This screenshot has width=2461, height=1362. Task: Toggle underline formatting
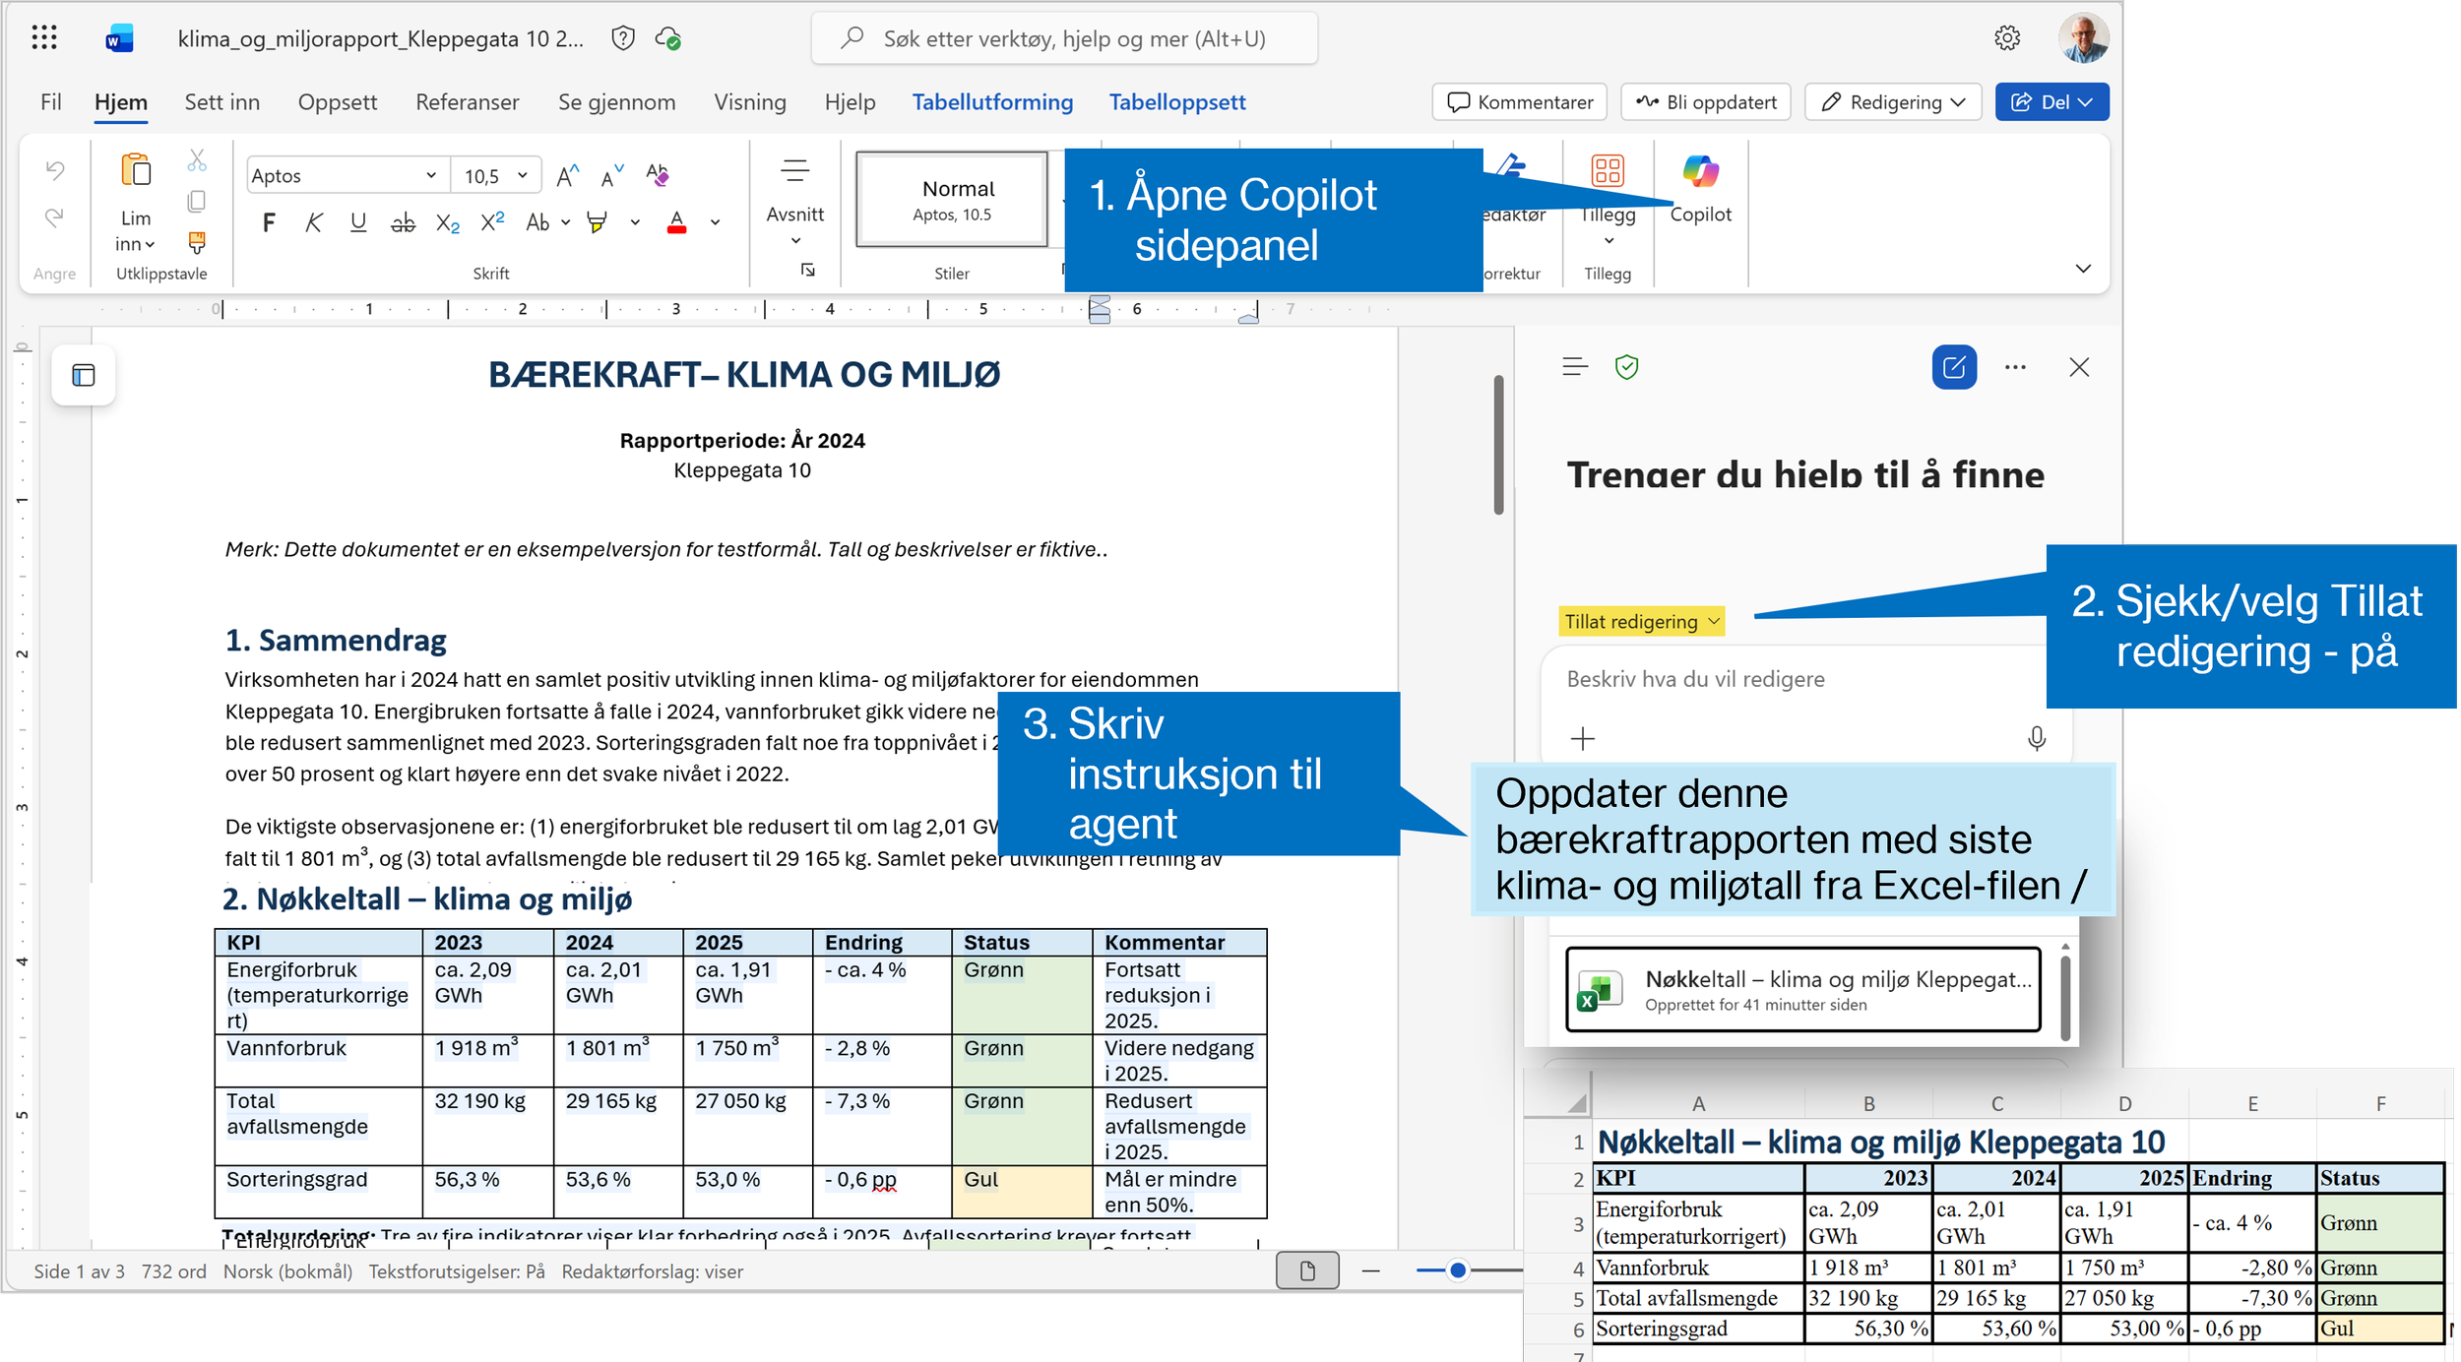pyautogui.click(x=358, y=222)
